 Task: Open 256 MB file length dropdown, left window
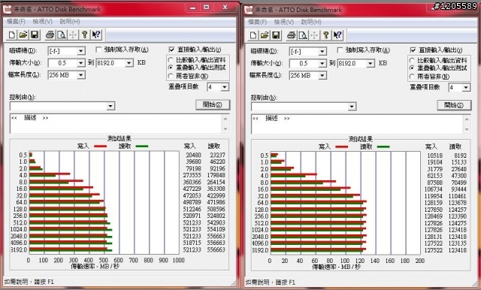pos(81,75)
